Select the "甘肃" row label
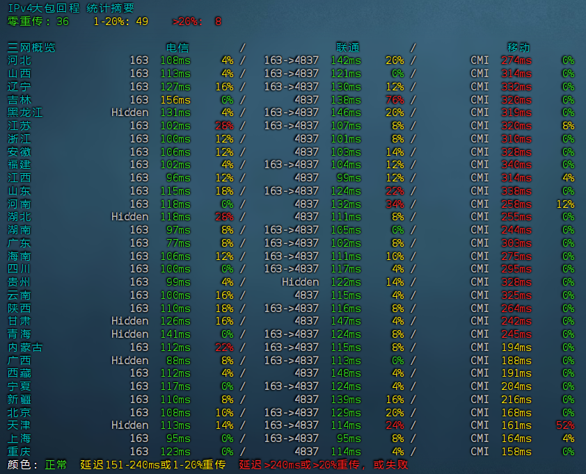 [x=19, y=321]
